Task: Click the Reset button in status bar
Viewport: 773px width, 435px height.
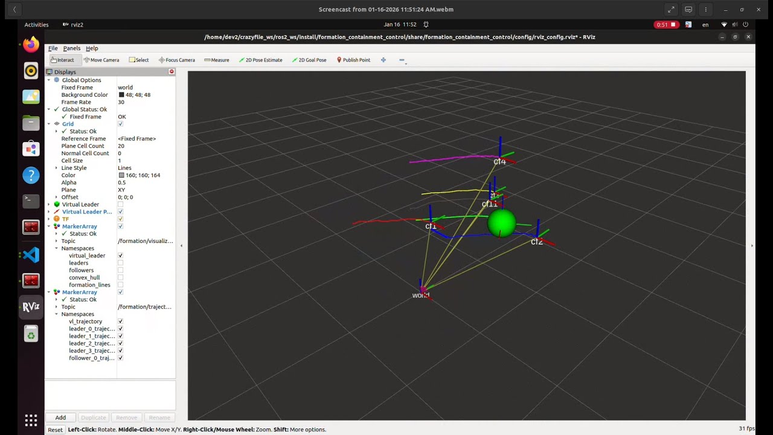Action: pos(55,430)
